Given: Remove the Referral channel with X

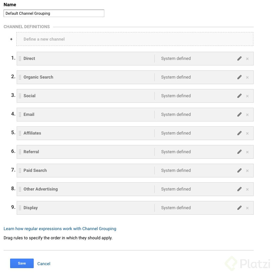Looking at the screenshot, I should click(247, 152).
